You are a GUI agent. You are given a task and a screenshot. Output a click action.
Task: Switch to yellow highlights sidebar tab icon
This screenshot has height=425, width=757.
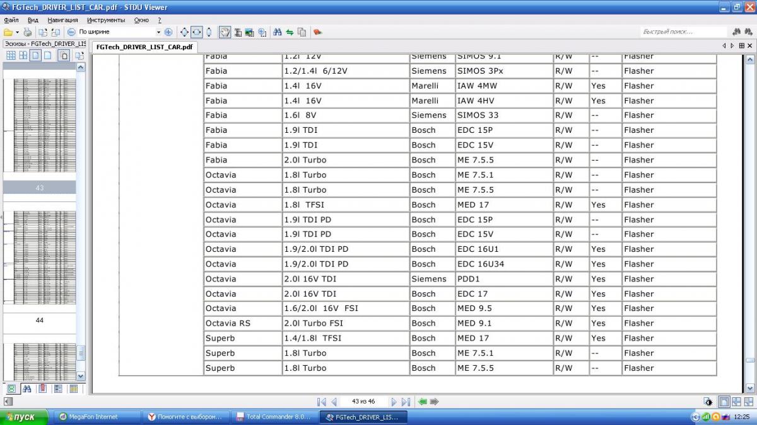click(x=74, y=389)
